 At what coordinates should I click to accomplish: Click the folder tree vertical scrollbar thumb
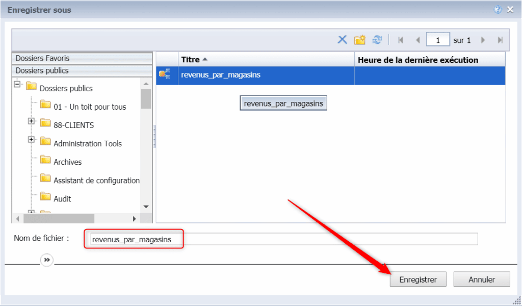coord(146,98)
